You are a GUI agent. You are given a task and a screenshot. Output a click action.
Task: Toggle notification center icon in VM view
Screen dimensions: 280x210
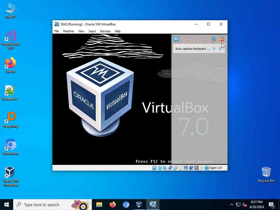pyautogui.click(x=176, y=39)
